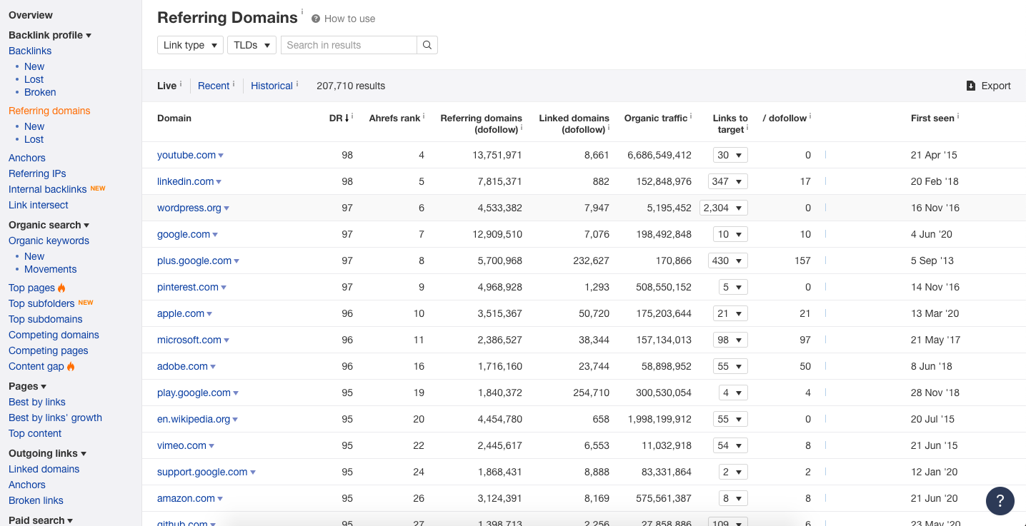This screenshot has height=526, width=1026.
Task: Collapse the Backlink profile section
Action: (x=50, y=35)
